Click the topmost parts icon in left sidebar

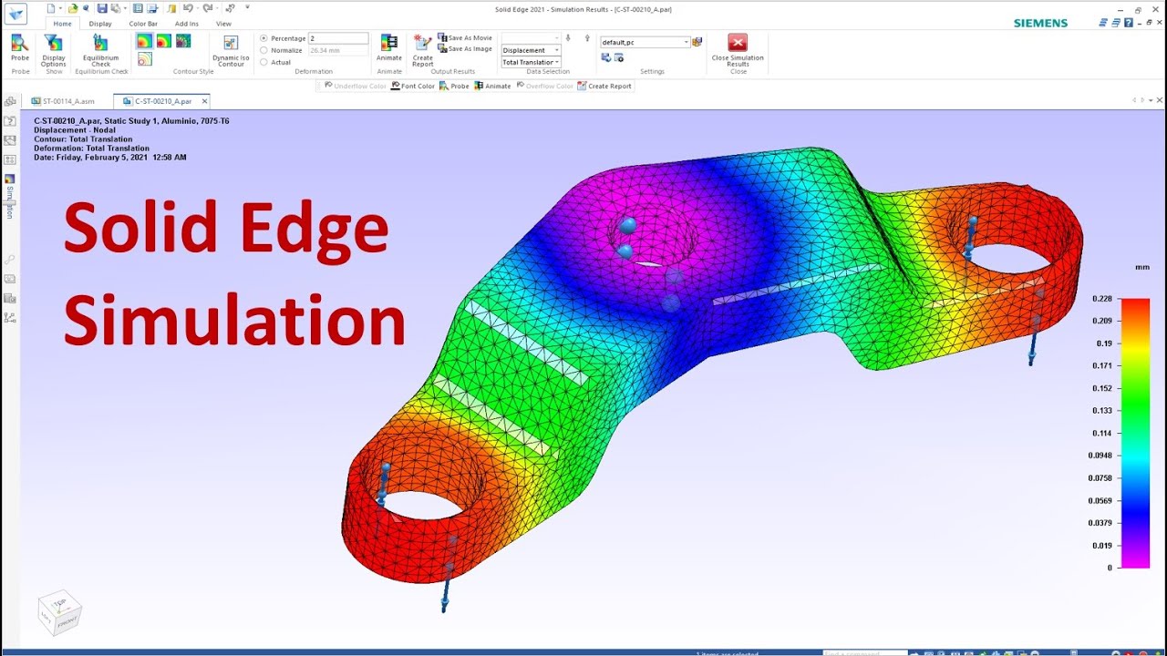10,101
